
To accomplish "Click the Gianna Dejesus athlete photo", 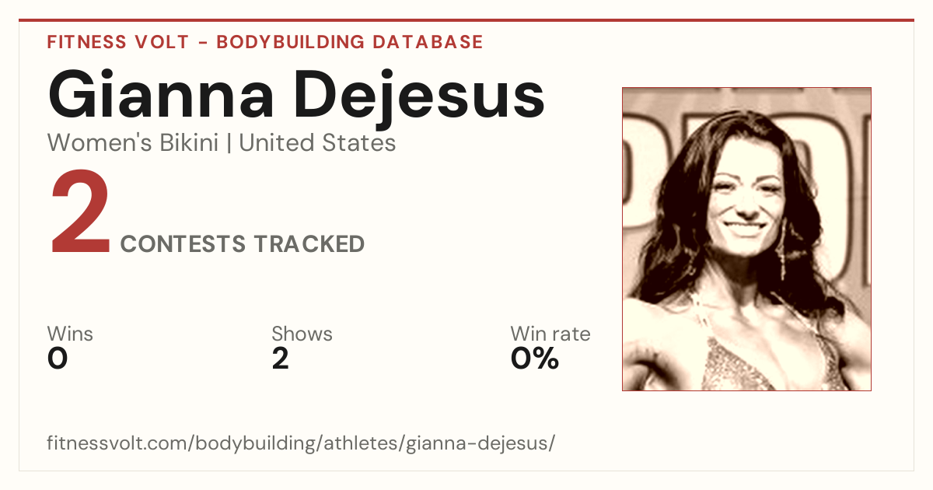I will [746, 239].
